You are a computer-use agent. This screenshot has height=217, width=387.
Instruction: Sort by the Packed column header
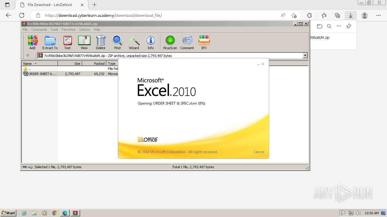coord(94,63)
